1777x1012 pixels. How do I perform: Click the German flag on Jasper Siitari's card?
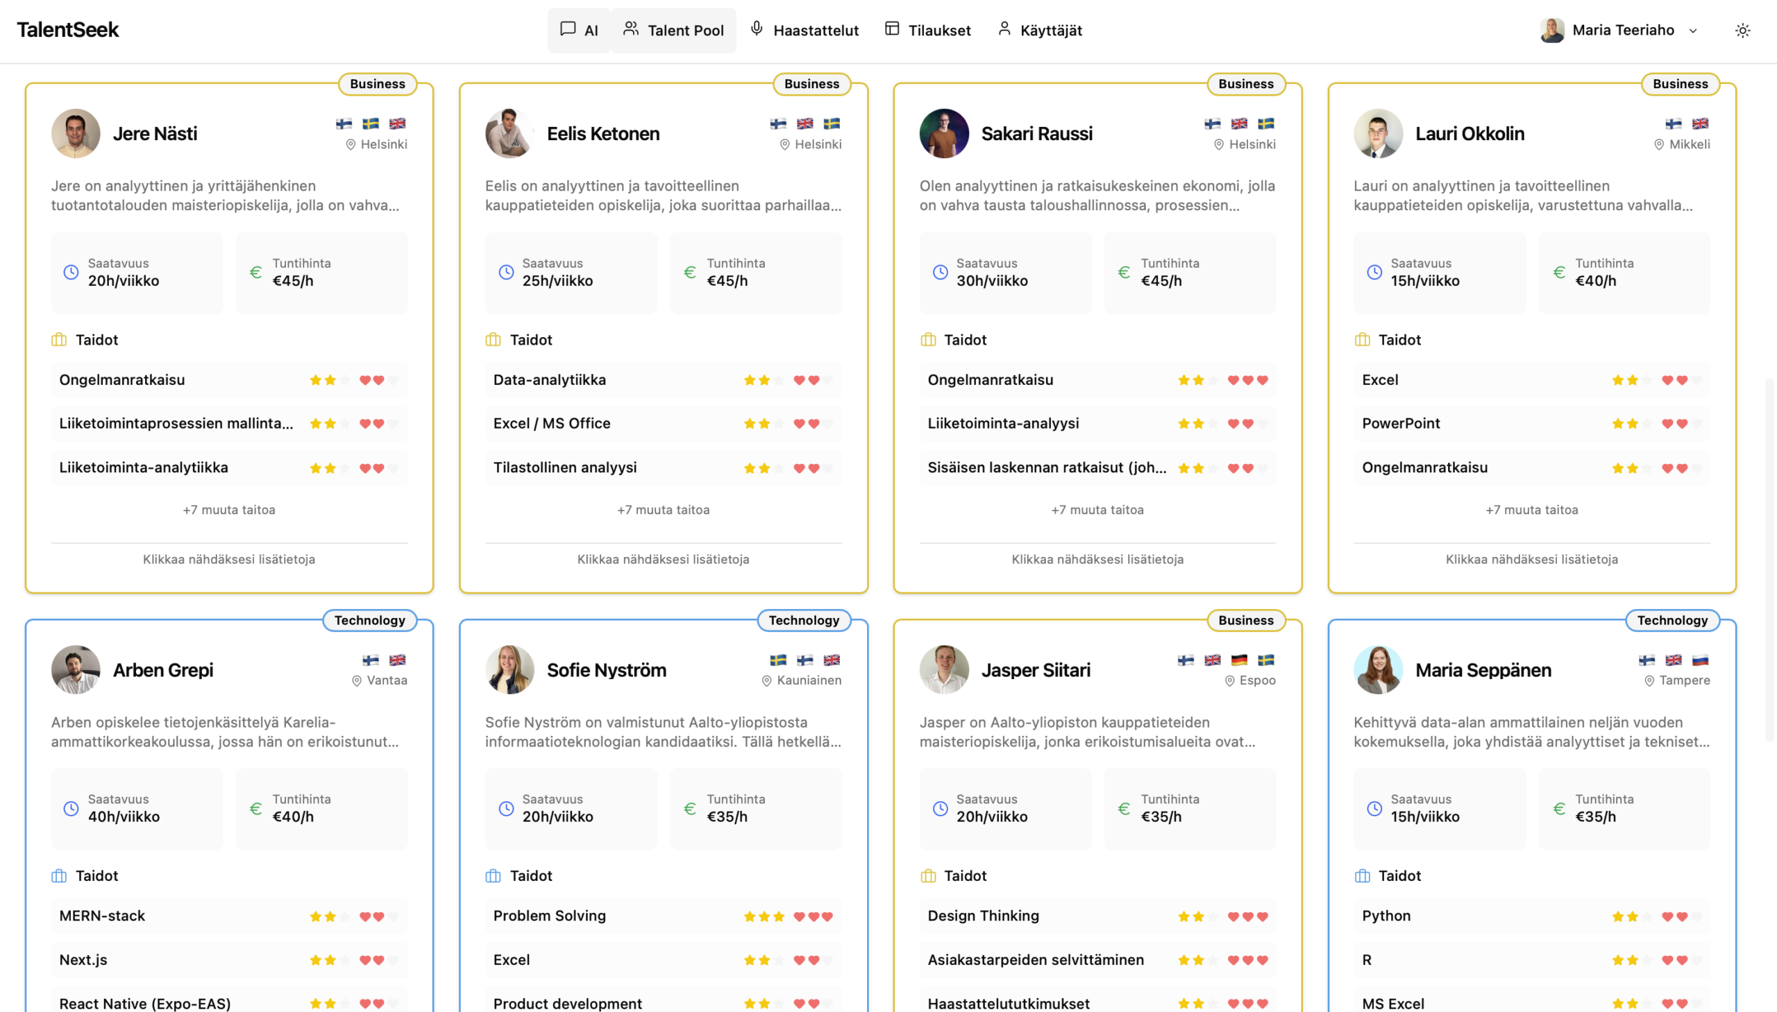1238,660
